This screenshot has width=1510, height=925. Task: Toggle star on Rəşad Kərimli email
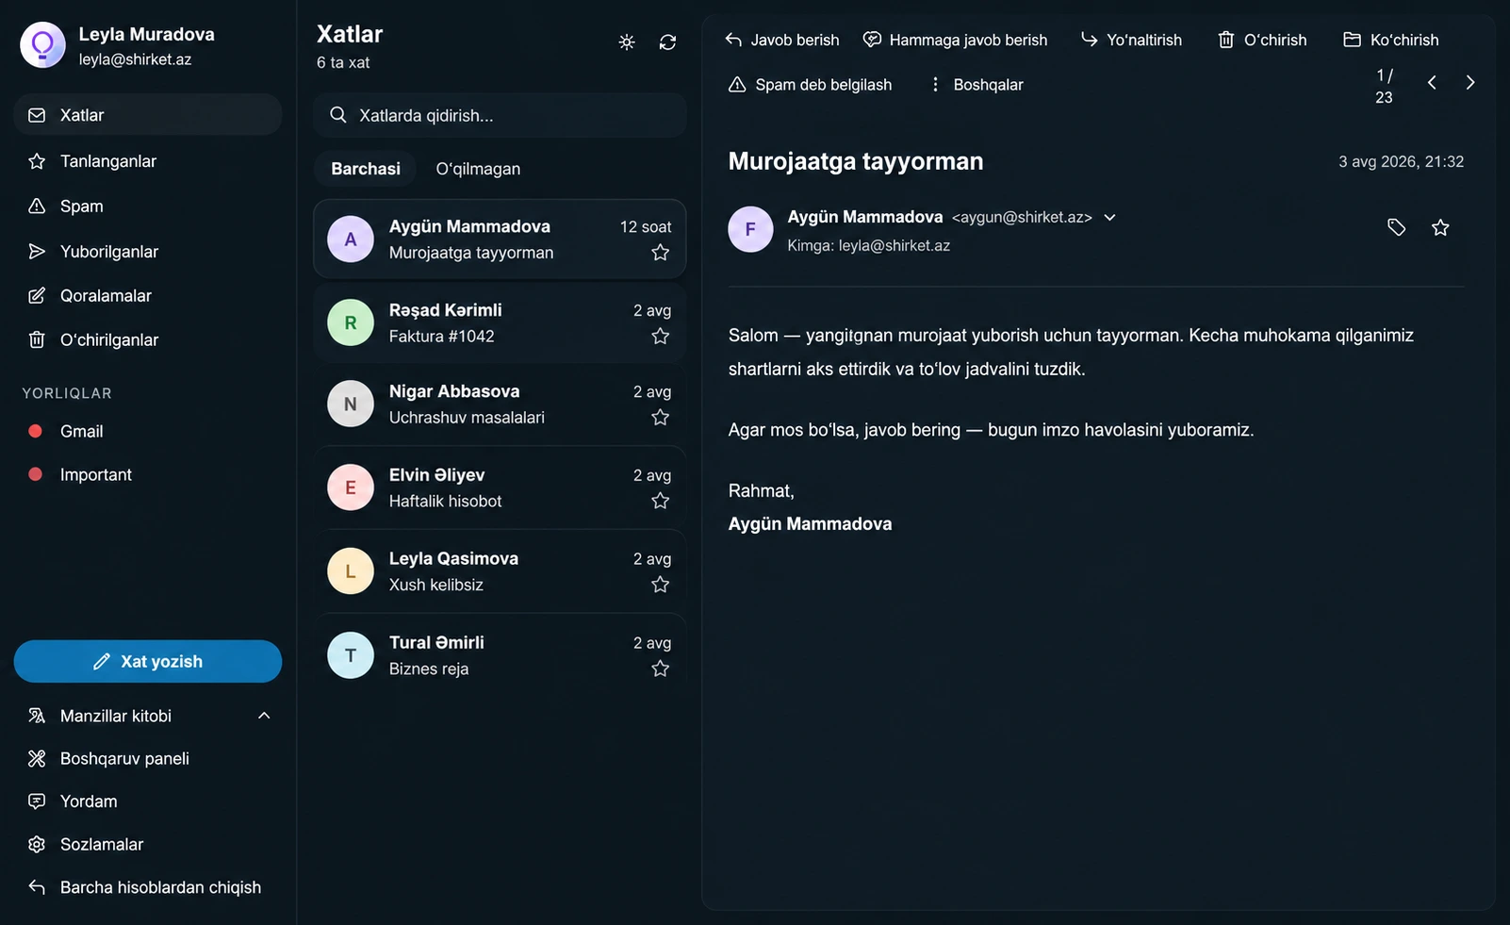(x=661, y=337)
